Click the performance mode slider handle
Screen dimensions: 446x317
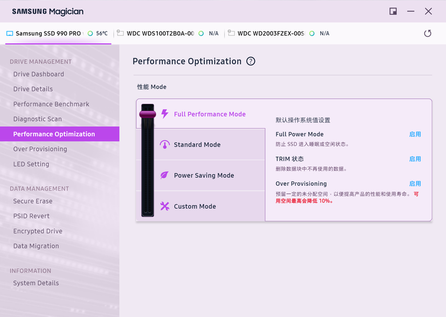tap(148, 114)
